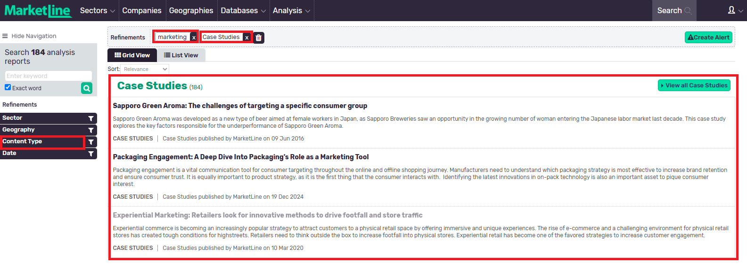Remove the marketing refinement tag
This screenshot has width=747, height=272.
(194, 38)
